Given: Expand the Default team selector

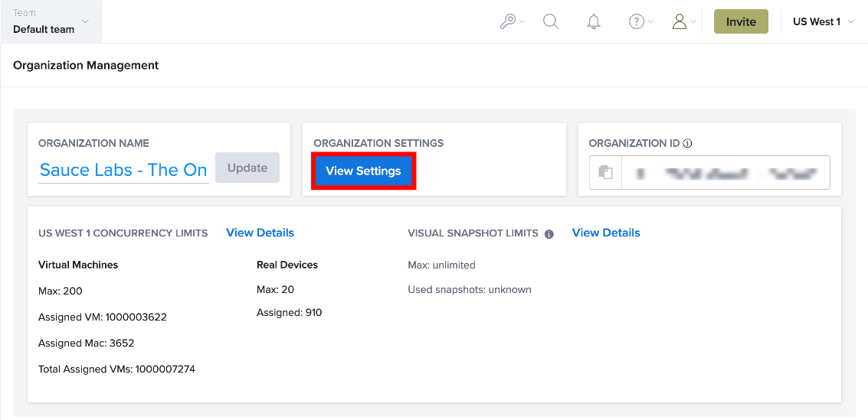Looking at the screenshot, I should [51, 21].
